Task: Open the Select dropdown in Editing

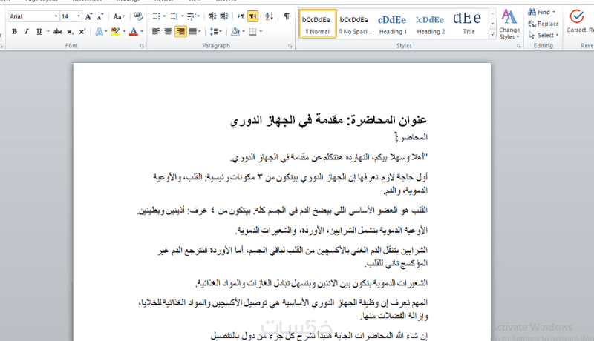Action: point(544,35)
